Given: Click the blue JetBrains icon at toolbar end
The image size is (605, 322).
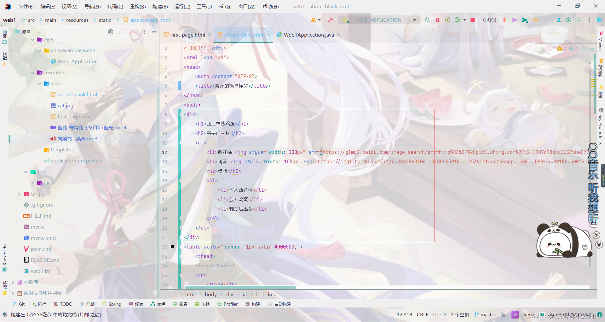Looking at the screenshot, I should coord(599,20).
